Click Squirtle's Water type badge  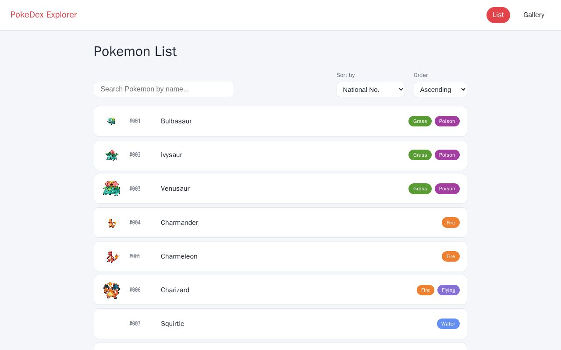(448, 324)
